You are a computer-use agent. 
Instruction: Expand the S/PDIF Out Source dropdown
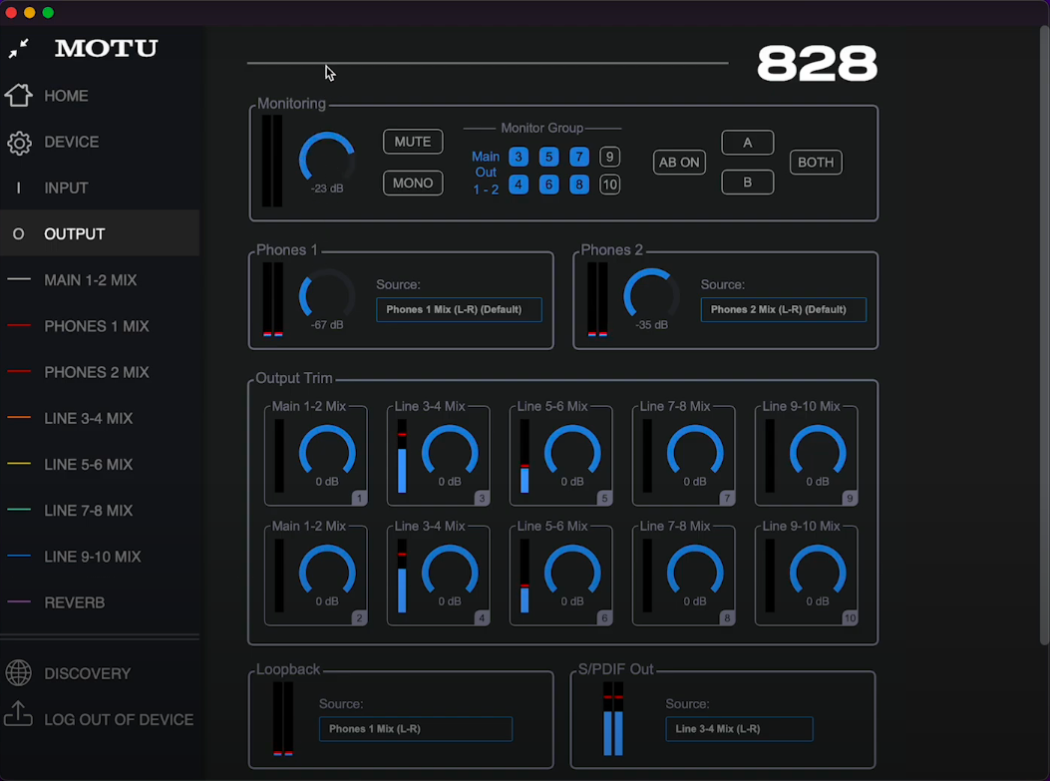[739, 729]
